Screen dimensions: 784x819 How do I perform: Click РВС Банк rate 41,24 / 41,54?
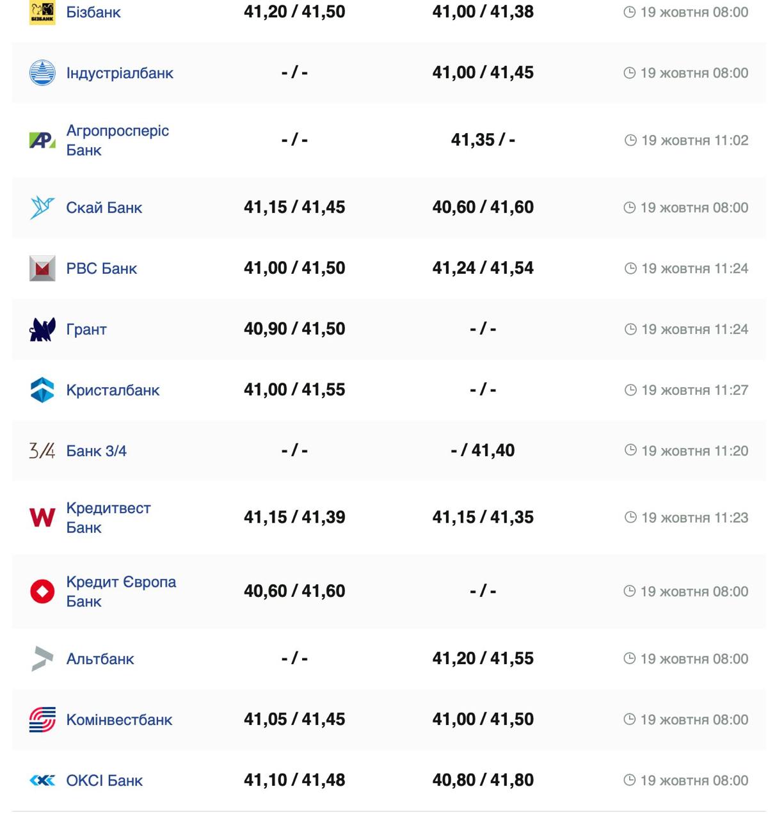(483, 268)
